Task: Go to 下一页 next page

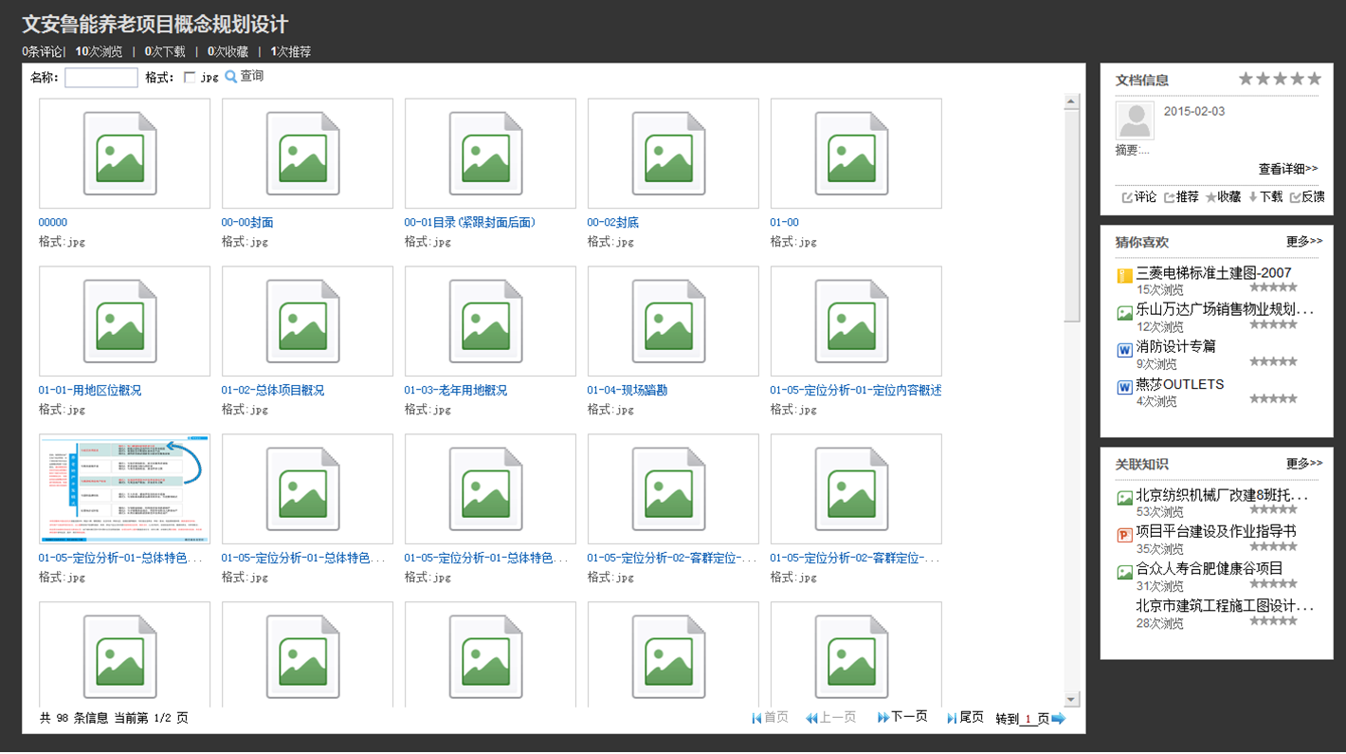Action: point(902,718)
